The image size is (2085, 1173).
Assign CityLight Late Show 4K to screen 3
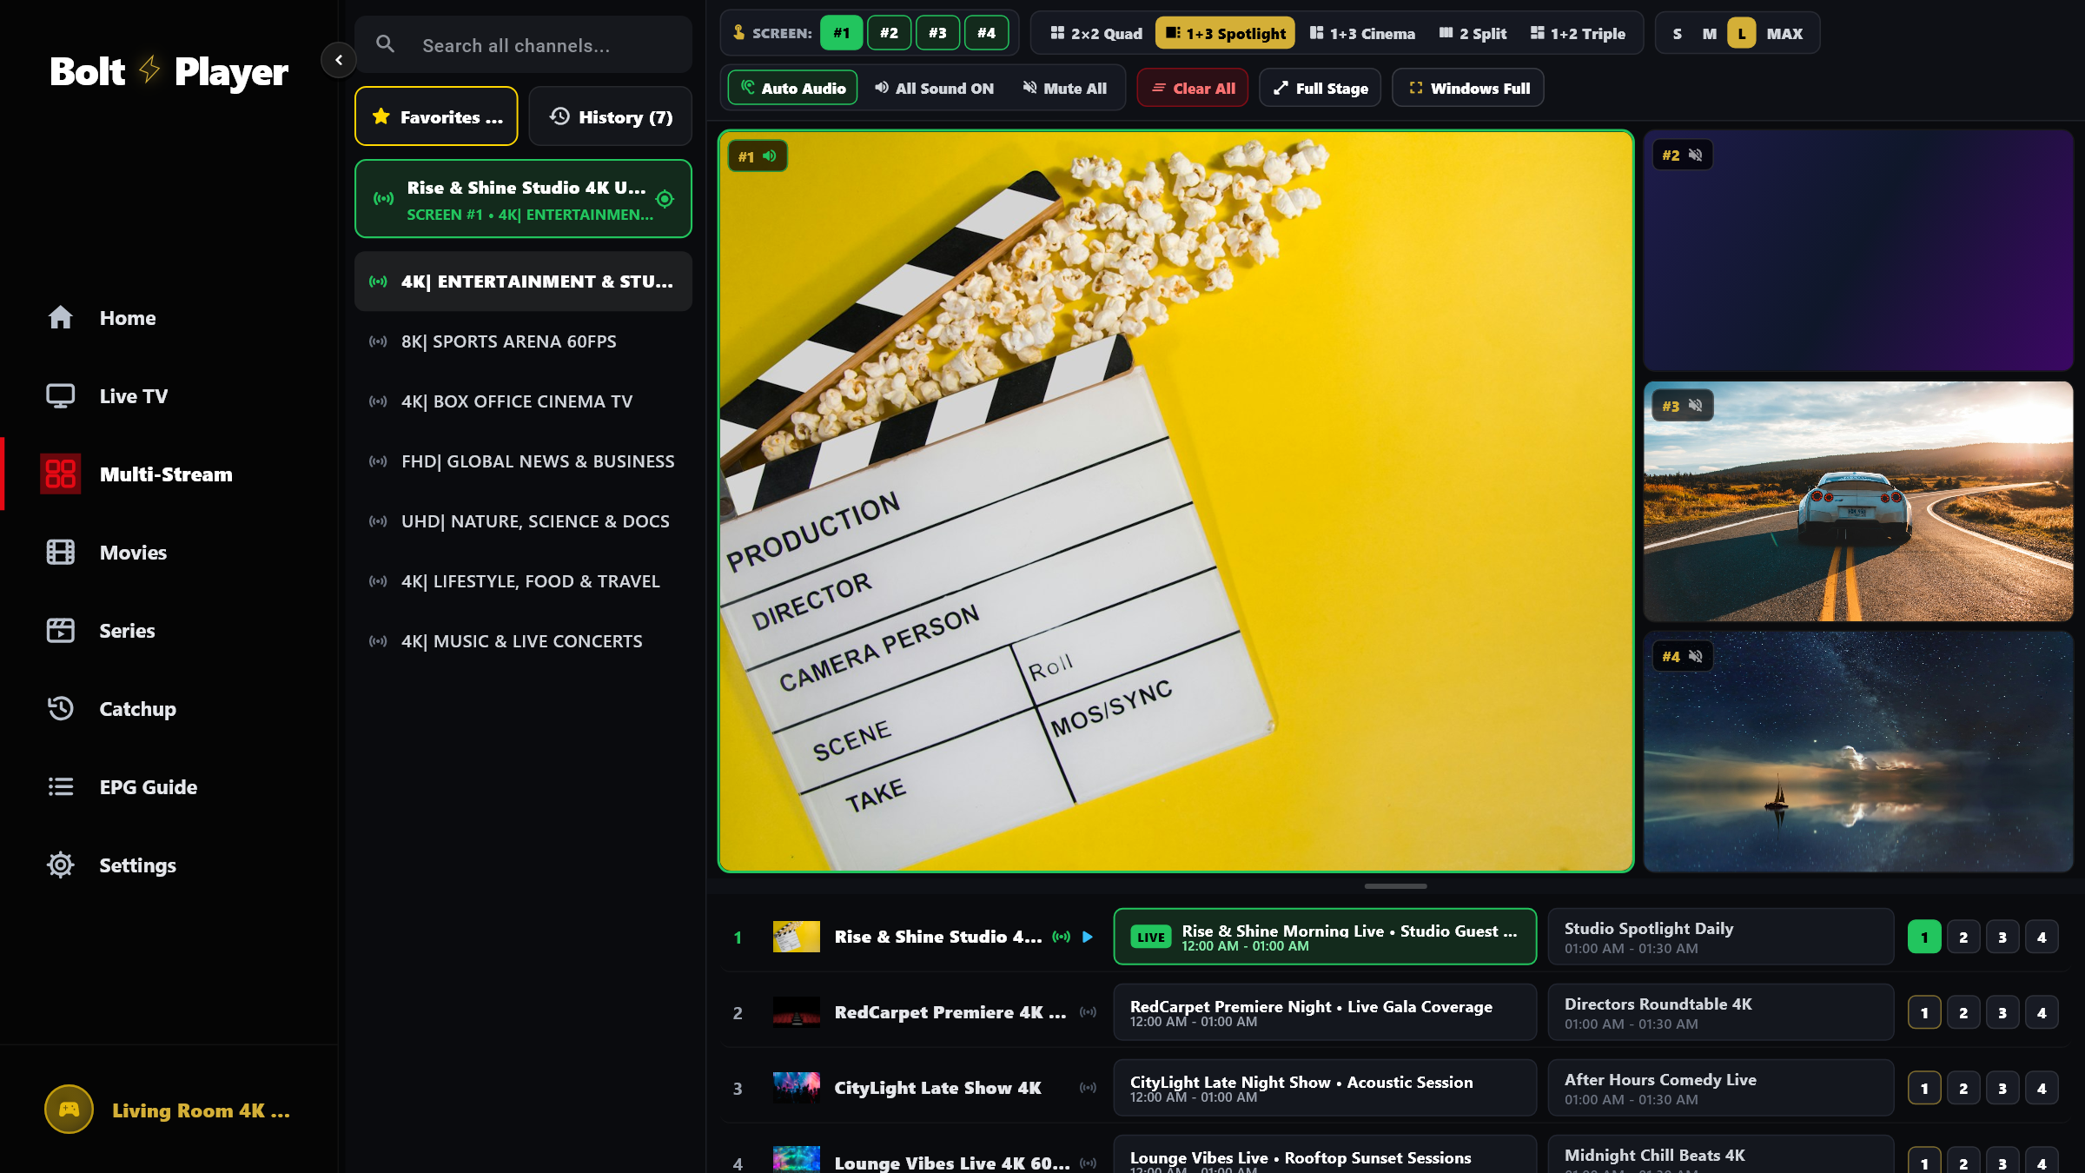2002,1088
